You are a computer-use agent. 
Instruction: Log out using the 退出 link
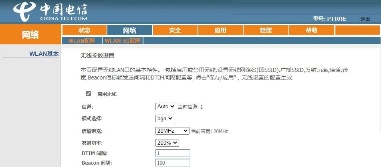pos(365,19)
